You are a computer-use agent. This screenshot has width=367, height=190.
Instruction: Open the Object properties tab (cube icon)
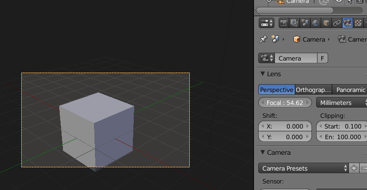pos(326,23)
